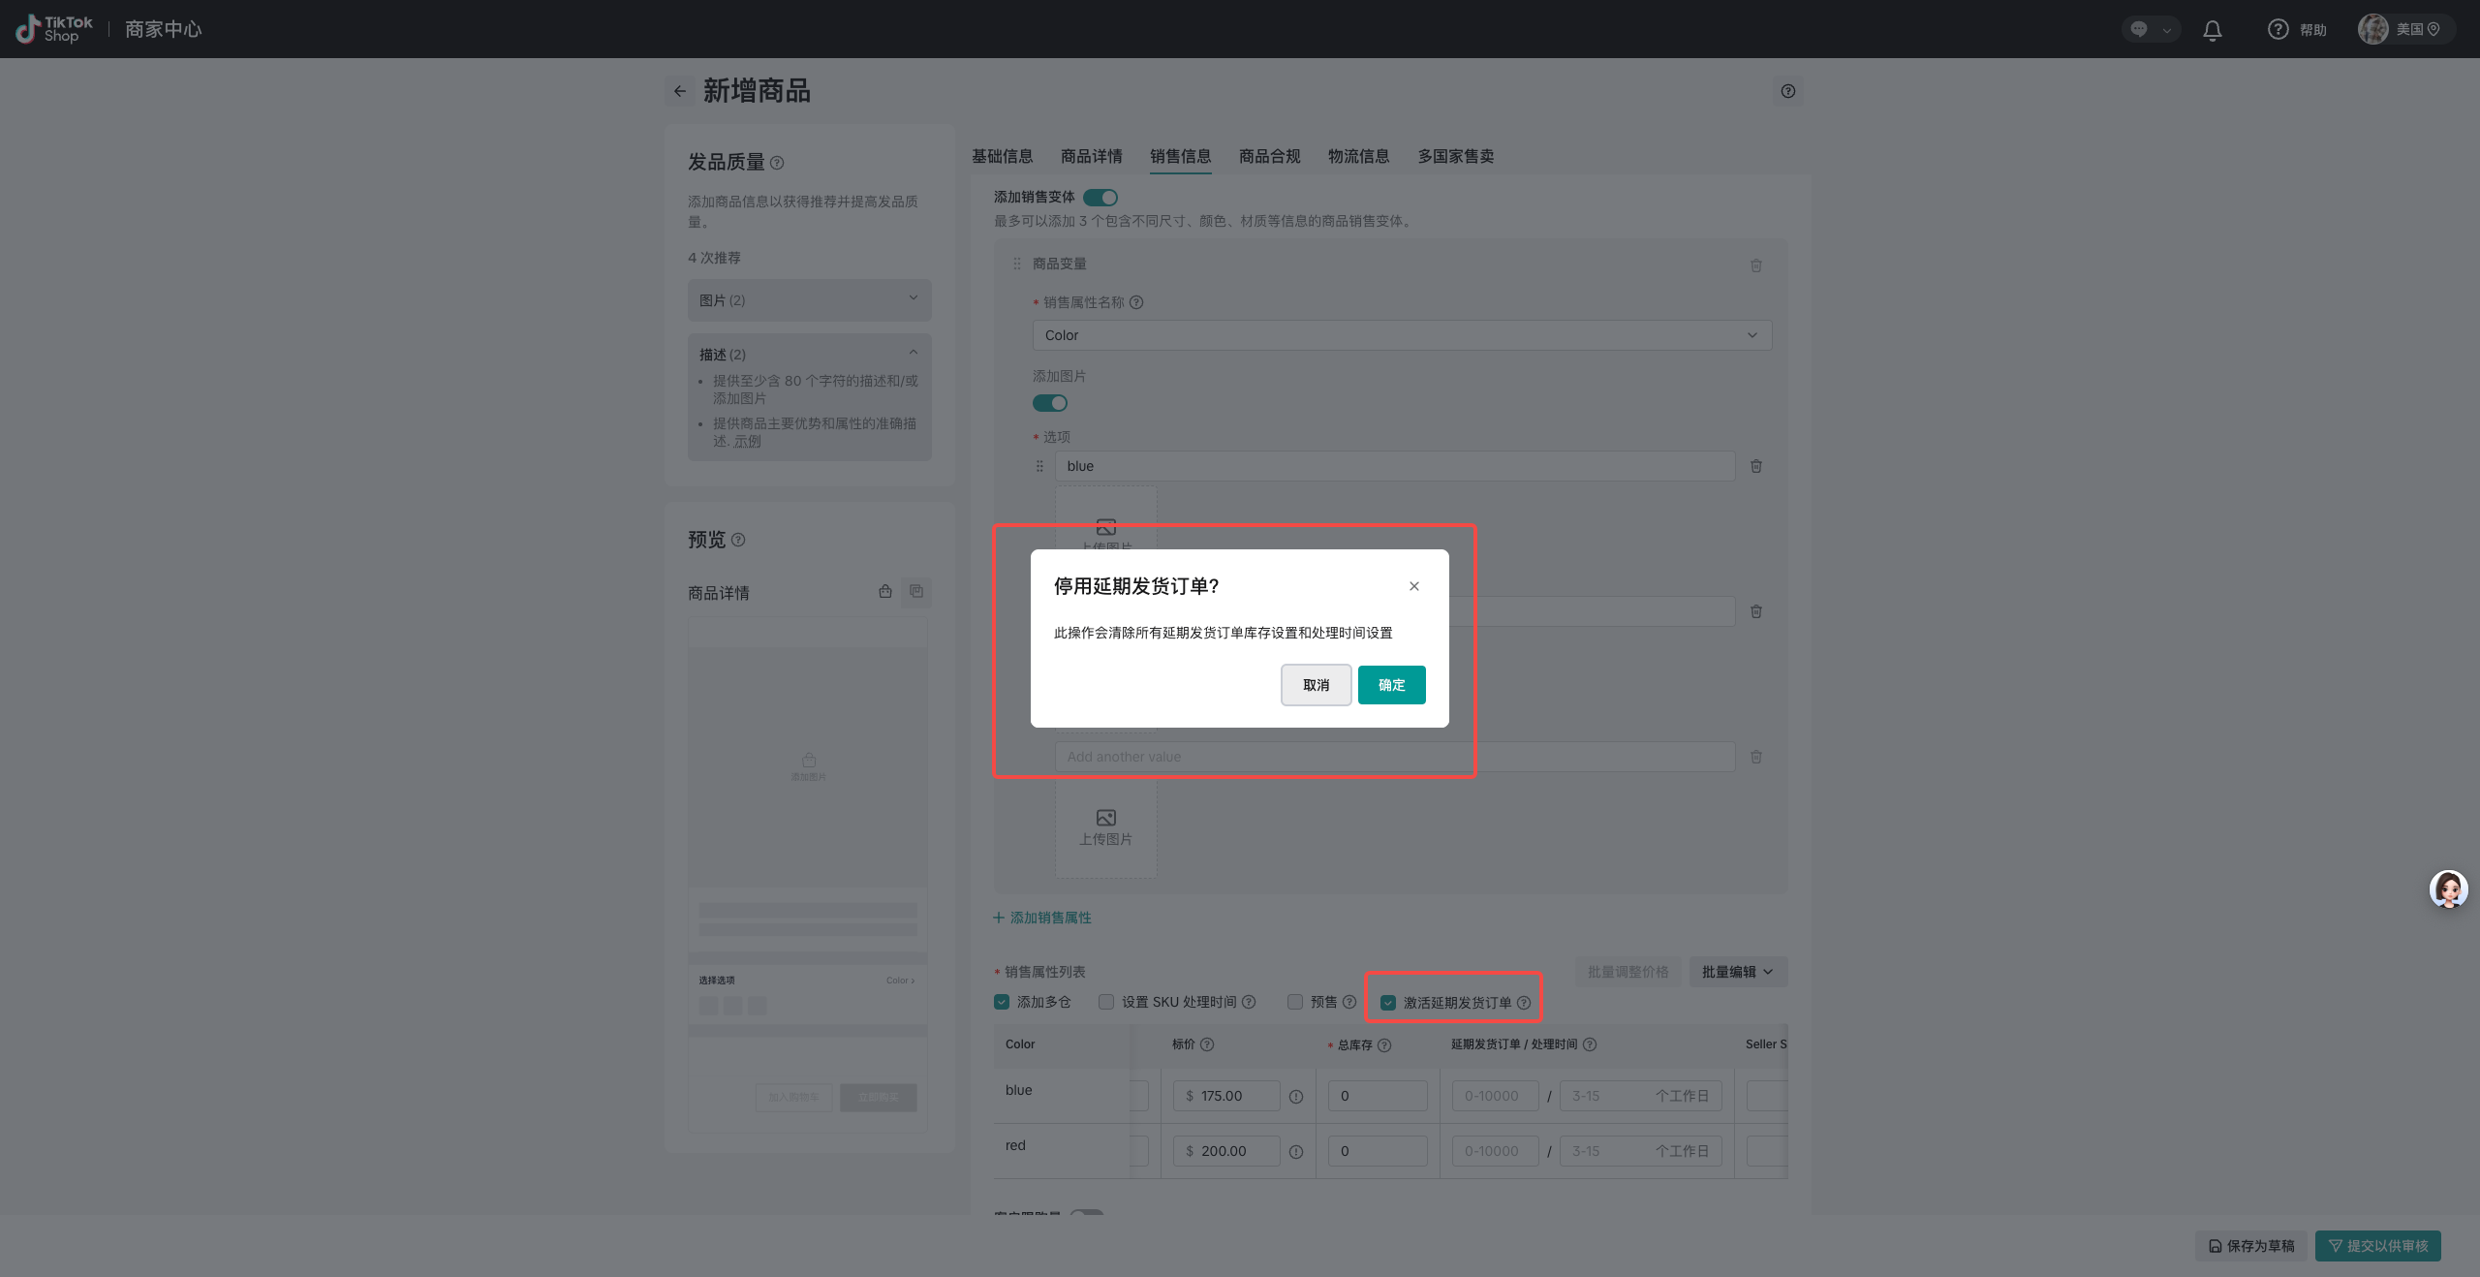Screen dimensions: 2480x1277
Task: Close the 停用延期发货订单 dialog with X
Action: pyautogui.click(x=1413, y=586)
